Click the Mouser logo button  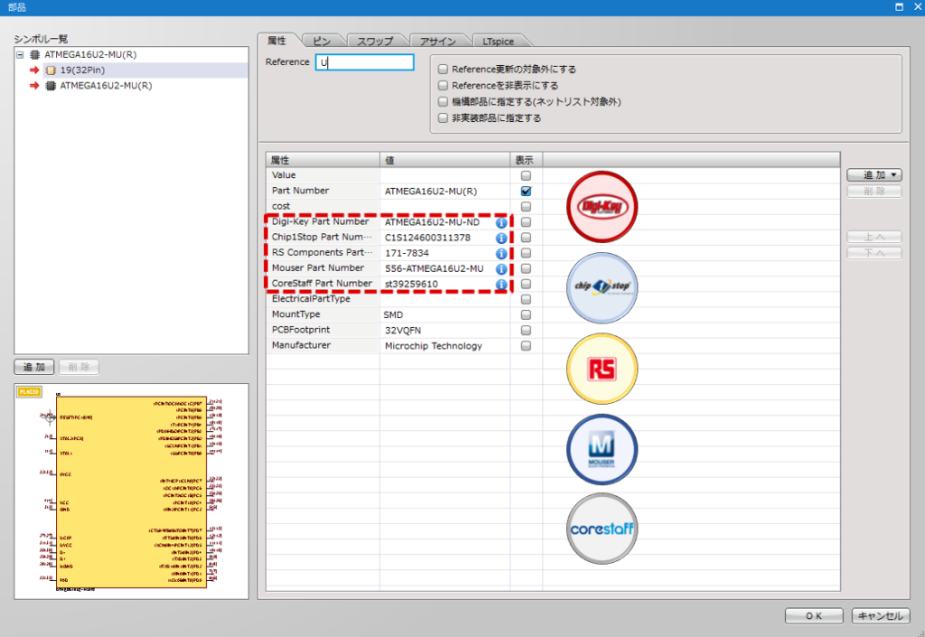tap(602, 449)
